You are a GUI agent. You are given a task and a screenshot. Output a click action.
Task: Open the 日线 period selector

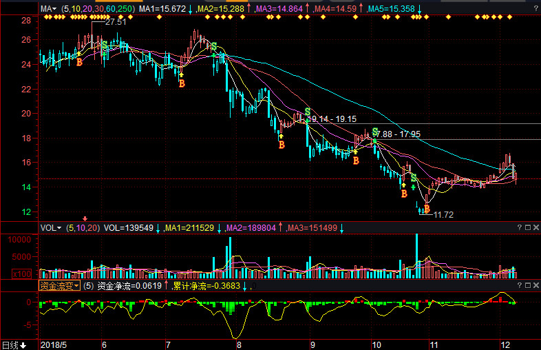point(14,344)
